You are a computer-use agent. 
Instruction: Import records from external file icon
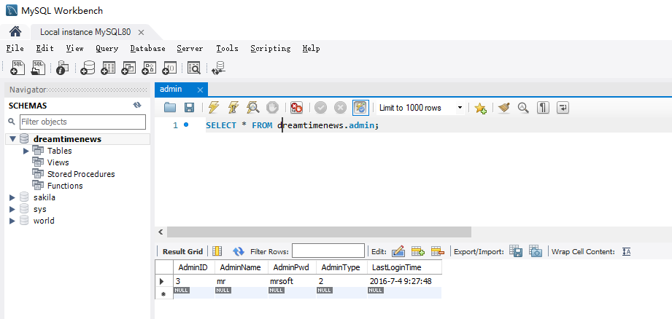click(x=536, y=251)
